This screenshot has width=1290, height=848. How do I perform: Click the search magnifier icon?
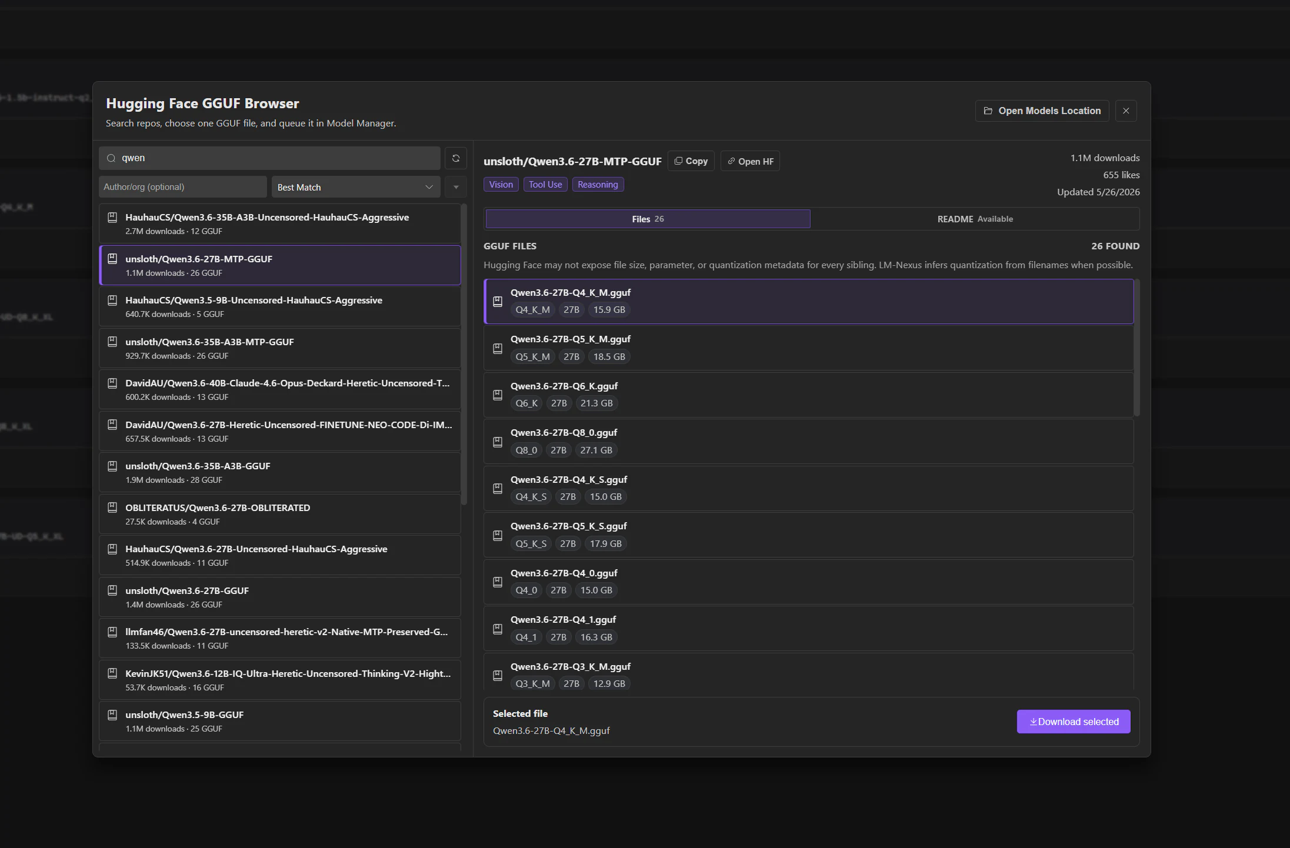(x=111, y=158)
